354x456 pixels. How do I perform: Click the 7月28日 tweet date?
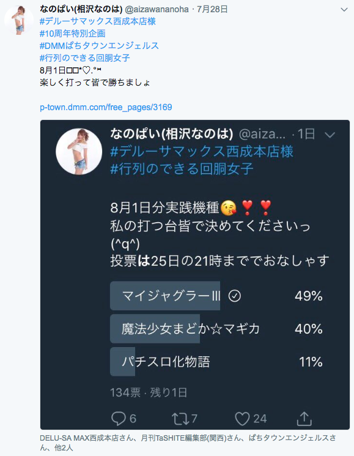[212, 9]
